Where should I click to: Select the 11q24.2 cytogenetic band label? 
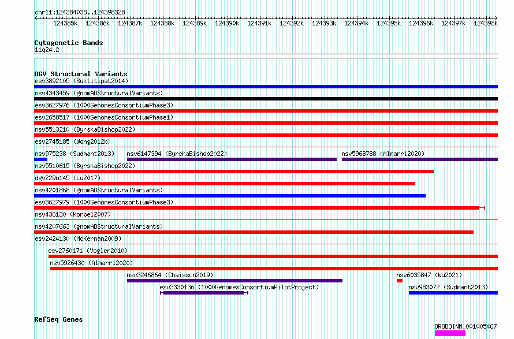click(x=47, y=50)
